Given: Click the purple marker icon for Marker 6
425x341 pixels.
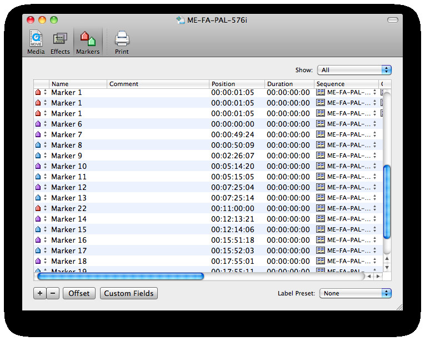Looking at the screenshot, I should click(38, 124).
